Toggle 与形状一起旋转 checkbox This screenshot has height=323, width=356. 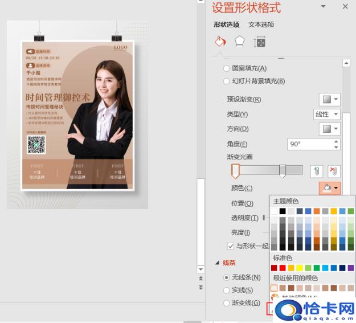coord(231,246)
